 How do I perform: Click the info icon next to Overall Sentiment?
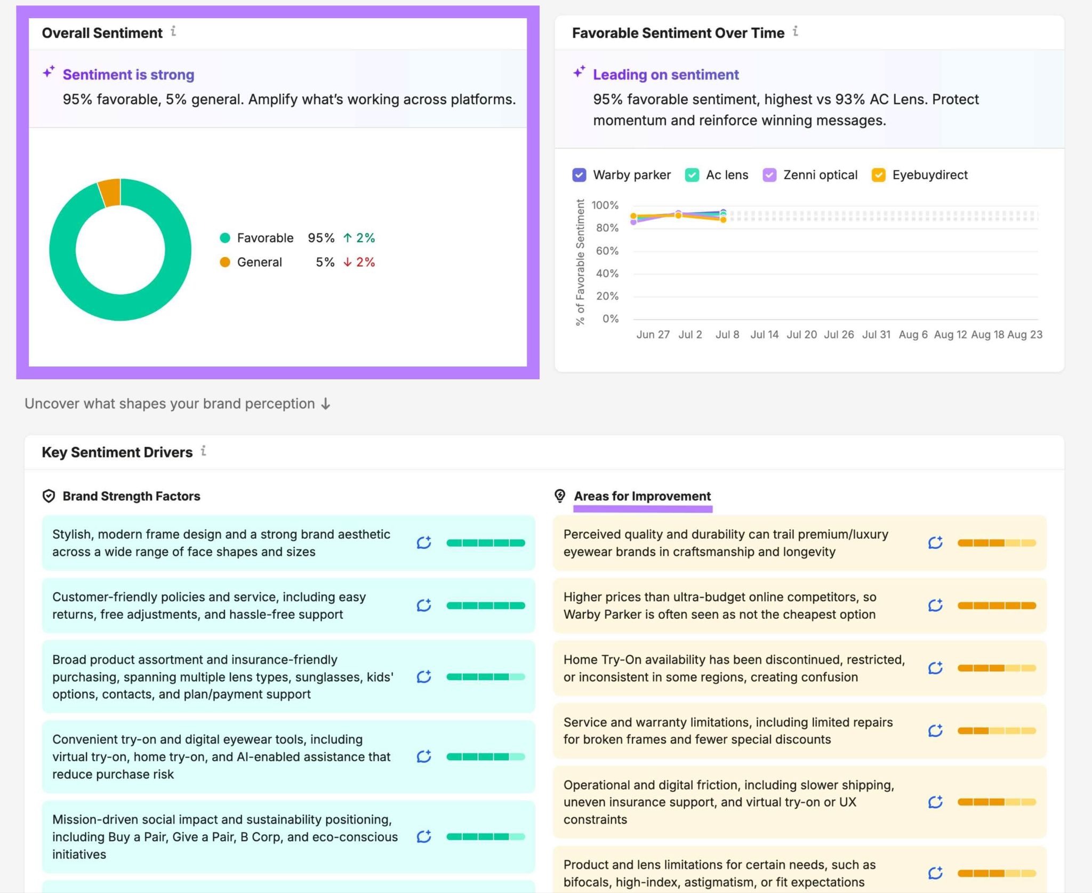click(173, 32)
